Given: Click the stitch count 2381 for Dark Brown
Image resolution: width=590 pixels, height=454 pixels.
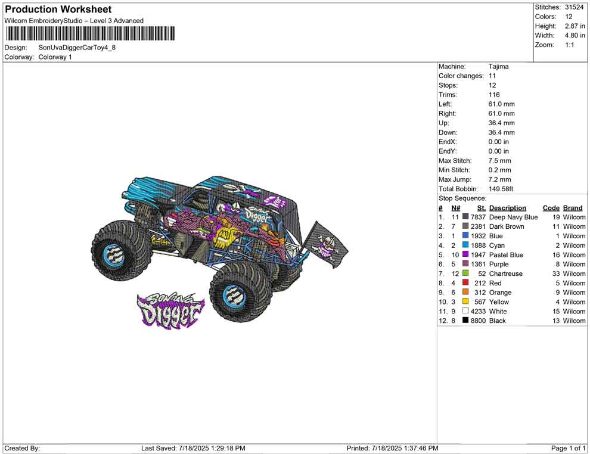Looking at the screenshot, I should point(478,226).
